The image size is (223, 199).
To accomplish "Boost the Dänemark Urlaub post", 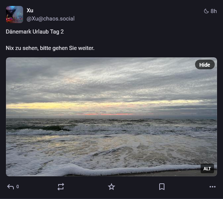I will [61, 187].
